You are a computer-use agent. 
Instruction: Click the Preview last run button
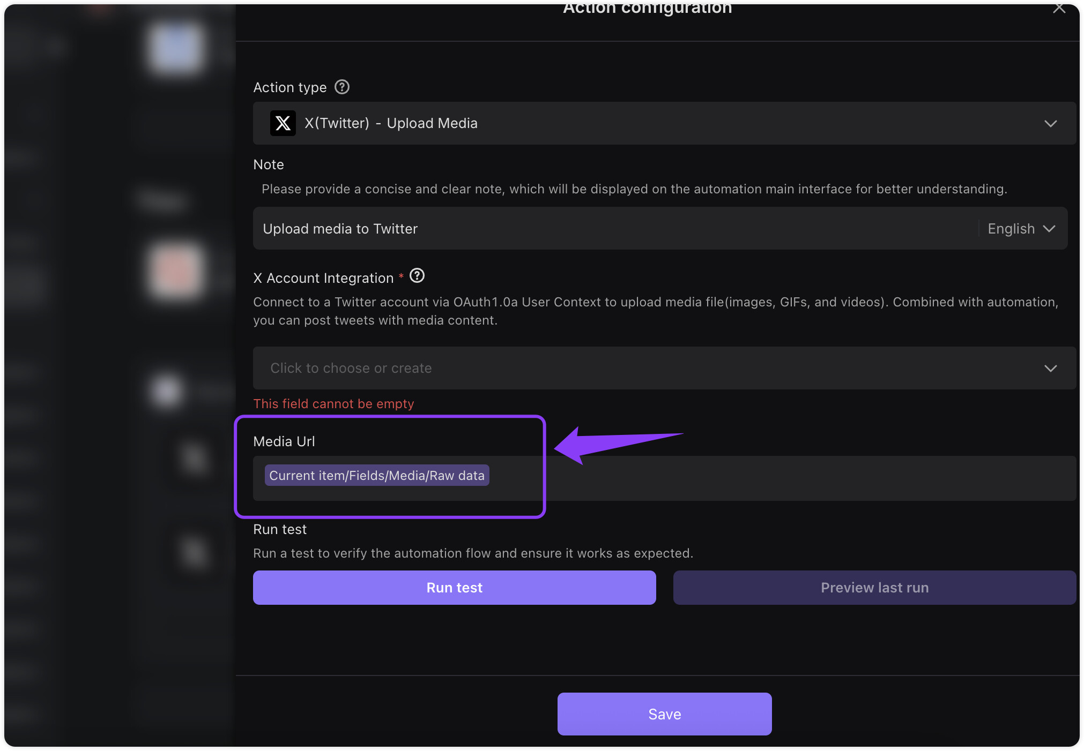tap(874, 588)
